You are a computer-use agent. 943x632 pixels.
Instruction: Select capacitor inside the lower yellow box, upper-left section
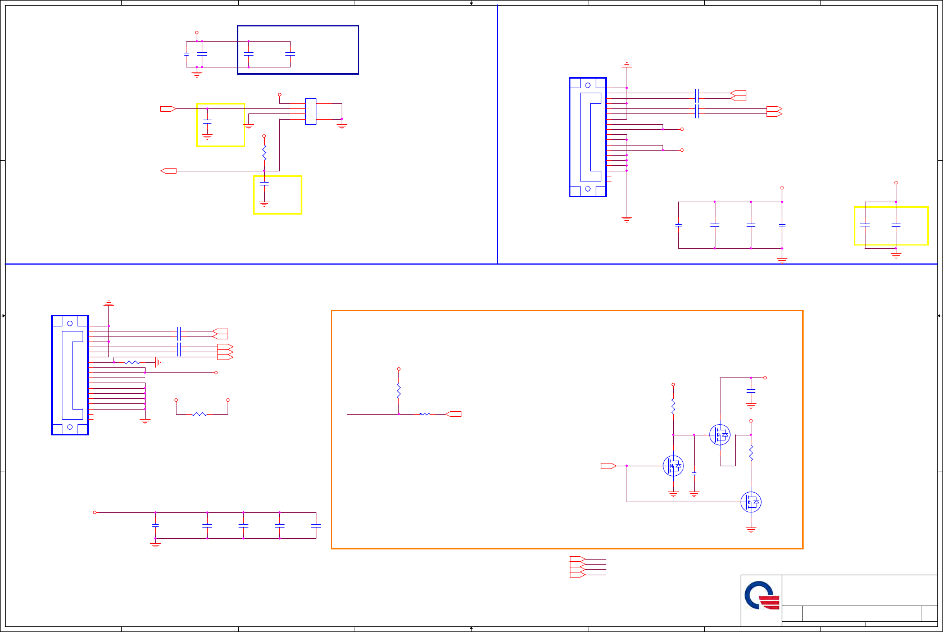[264, 183]
